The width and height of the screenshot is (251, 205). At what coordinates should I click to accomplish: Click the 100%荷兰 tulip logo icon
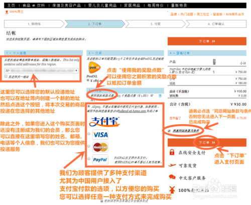point(7,12)
